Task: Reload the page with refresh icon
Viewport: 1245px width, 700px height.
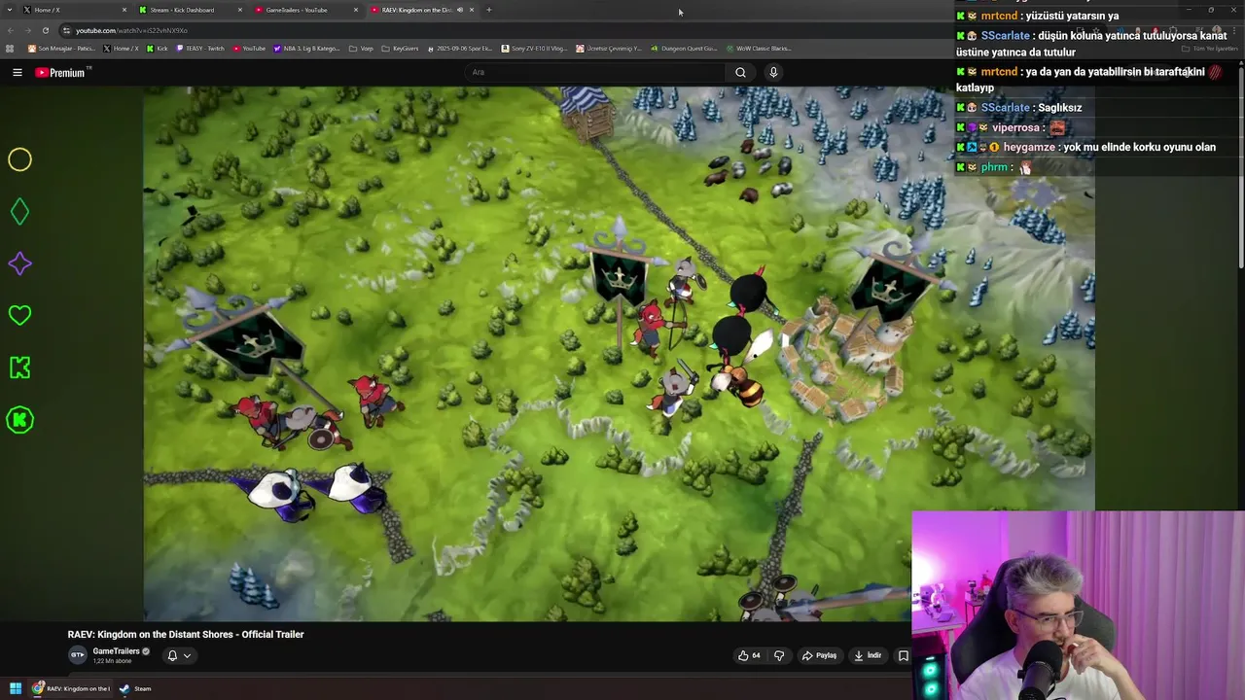Action: pyautogui.click(x=45, y=30)
